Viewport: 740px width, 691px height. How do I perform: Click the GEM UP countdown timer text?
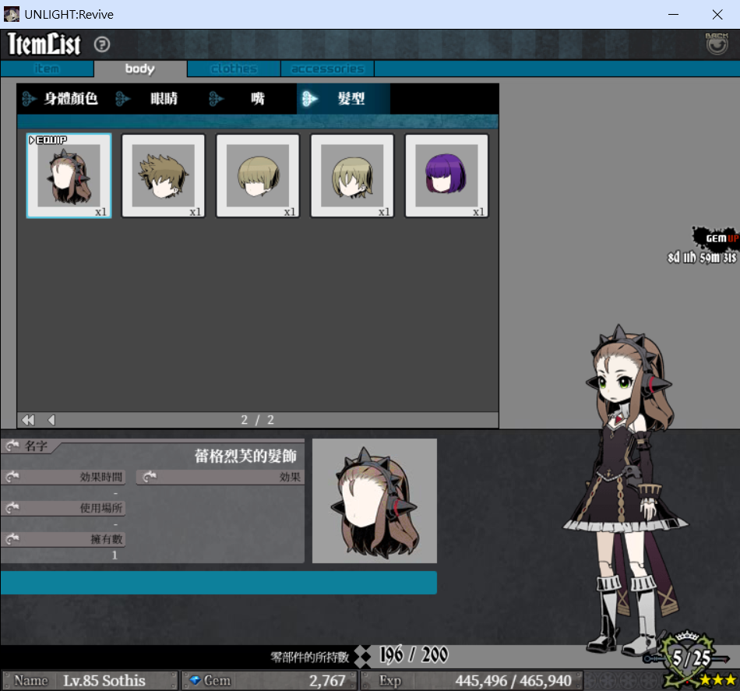coord(703,257)
